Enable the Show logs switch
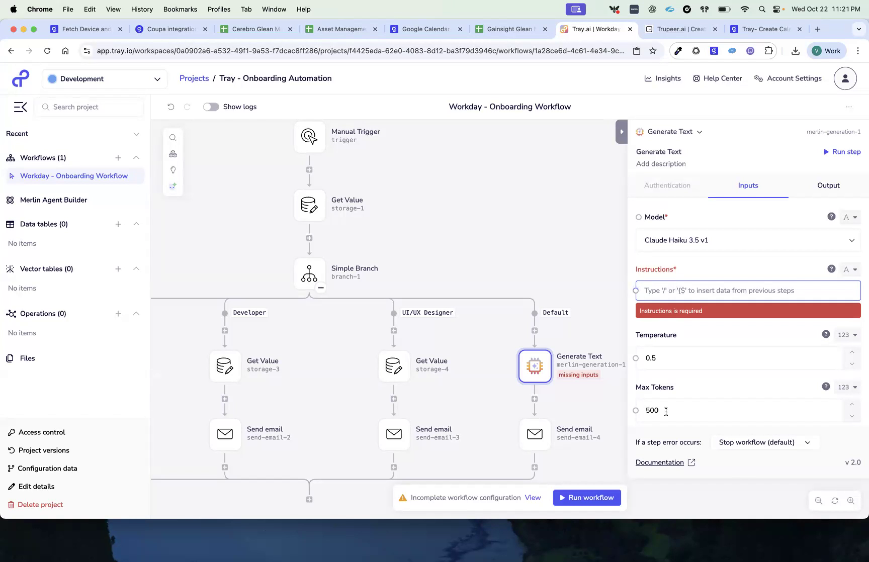 tap(211, 107)
